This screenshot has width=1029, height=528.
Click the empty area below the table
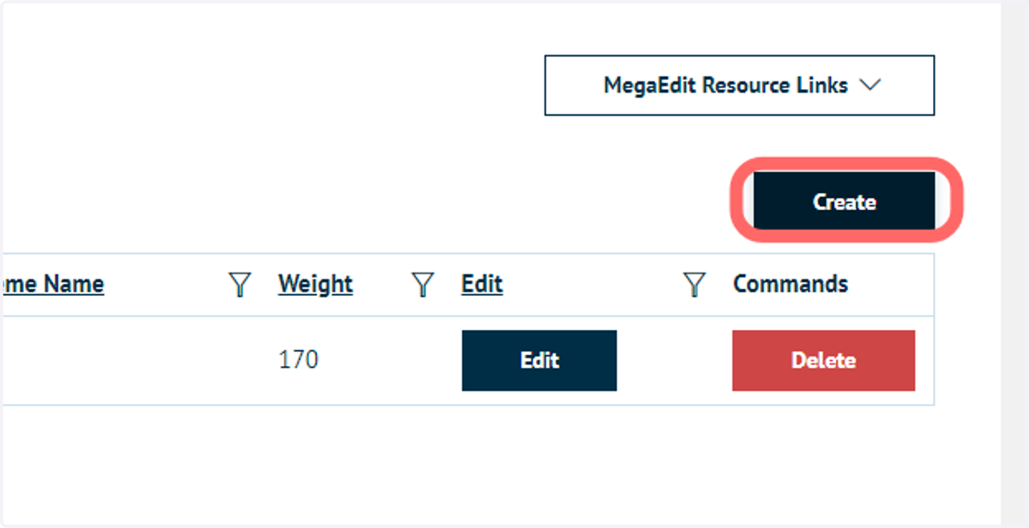pos(467,463)
